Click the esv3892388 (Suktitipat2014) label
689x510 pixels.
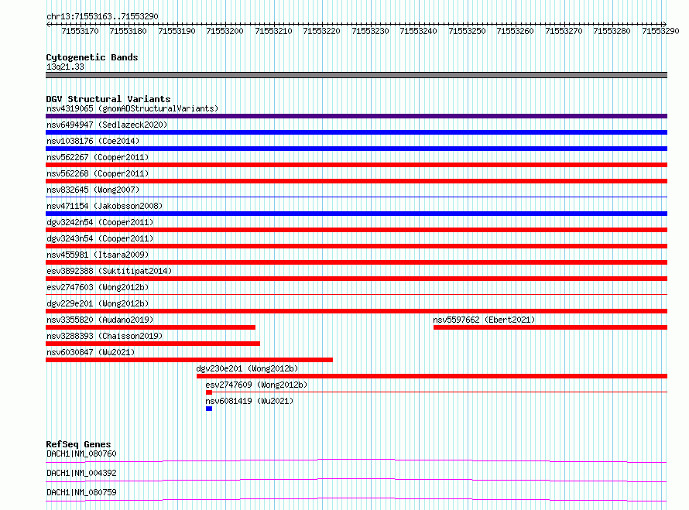[109, 271]
